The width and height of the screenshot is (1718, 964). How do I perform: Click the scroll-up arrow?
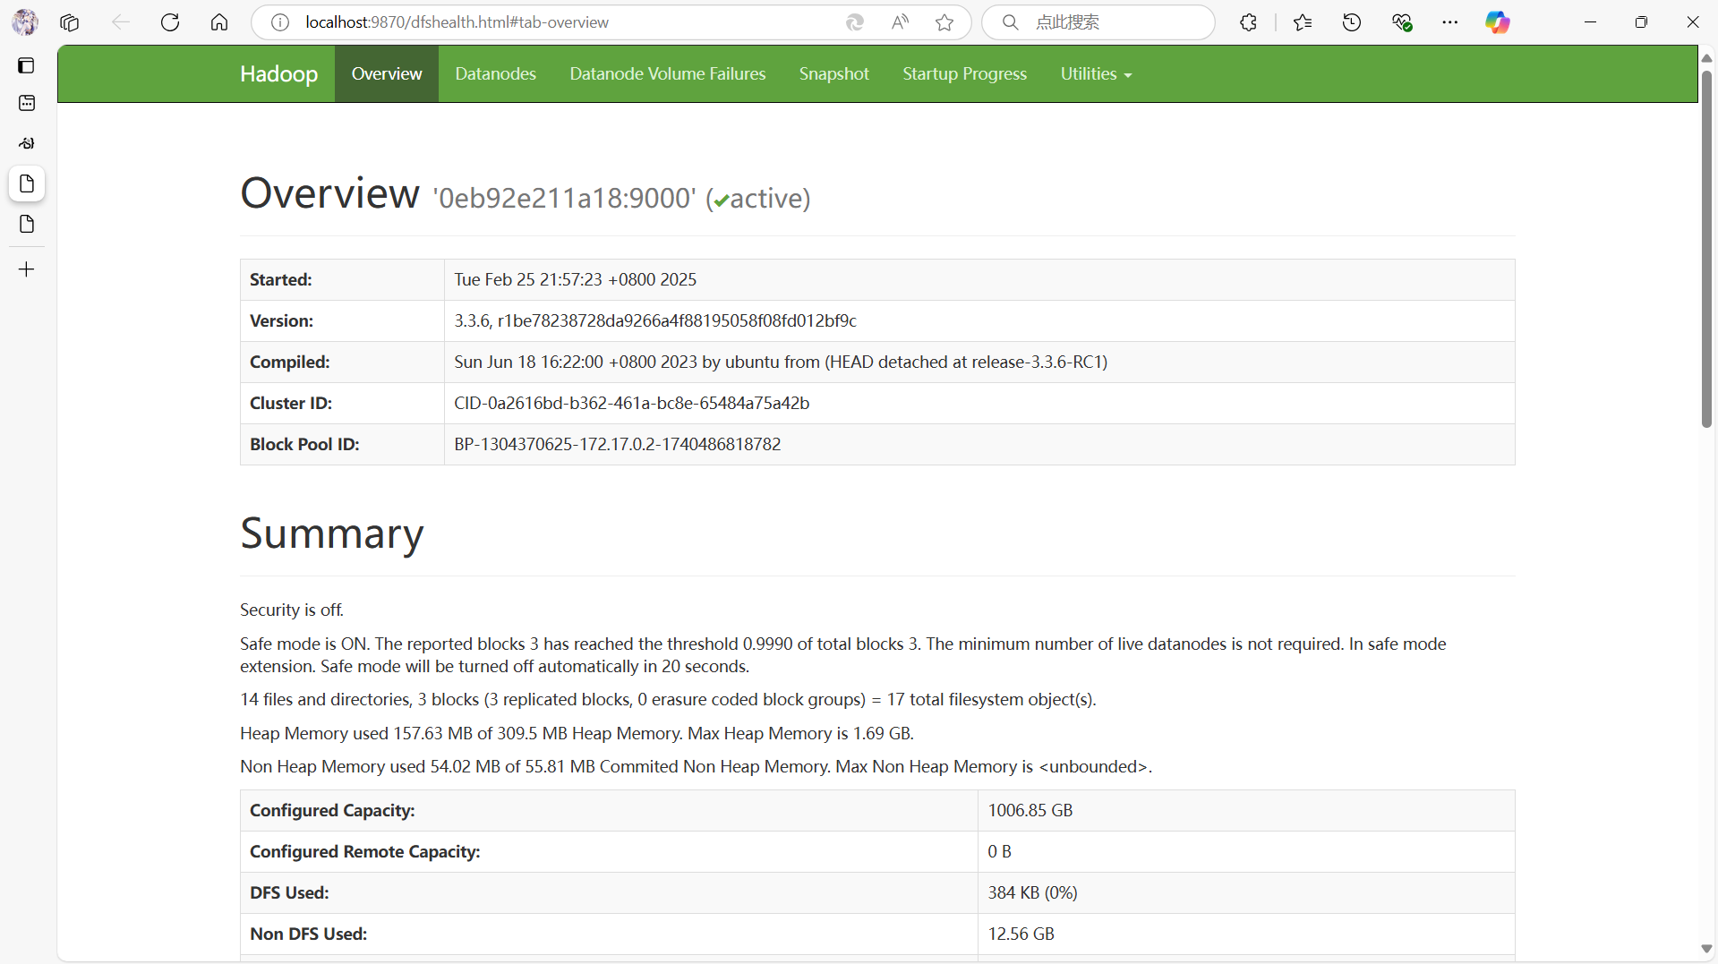(x=1706, y=58)
